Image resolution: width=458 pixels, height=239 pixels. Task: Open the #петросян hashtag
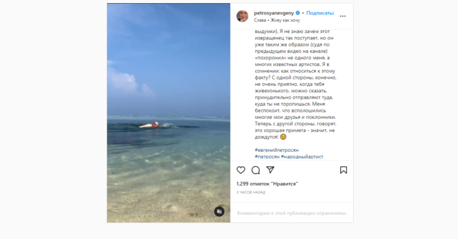click(x=267, y=157)
